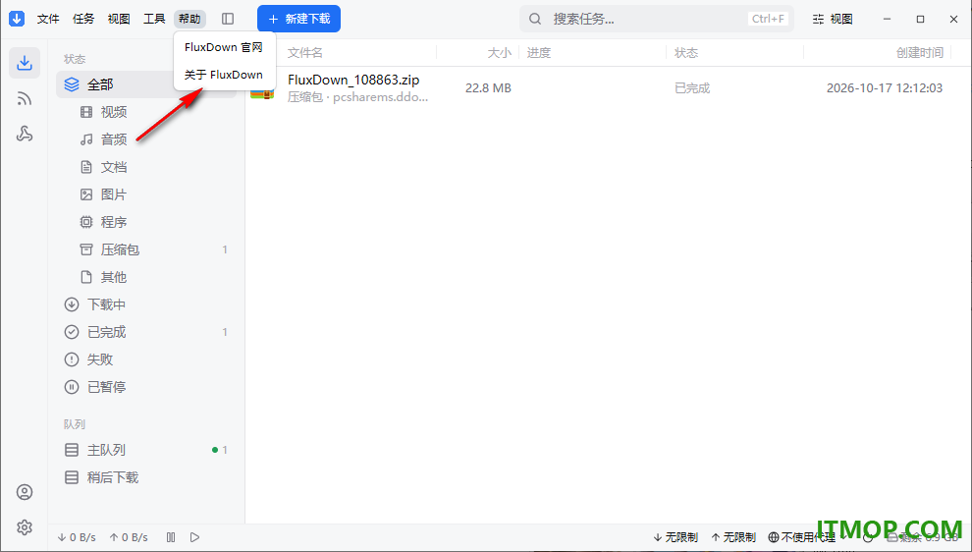Screen dimensions: 972x552
Task: Filter by 音频 category
Action: click(146, 139)
